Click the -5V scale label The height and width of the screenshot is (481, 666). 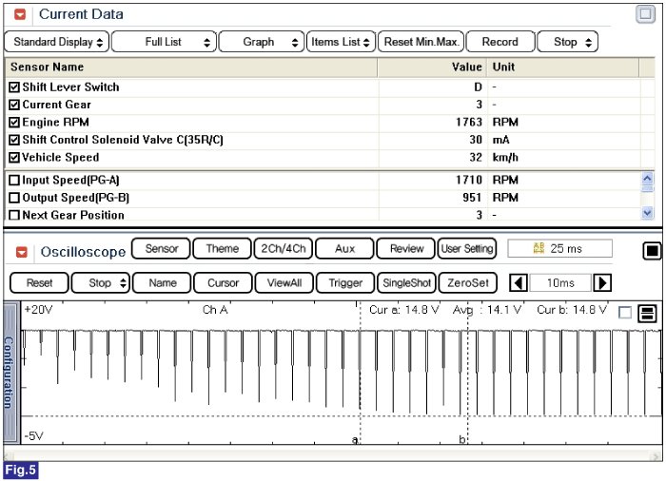(x=34, y=436)
